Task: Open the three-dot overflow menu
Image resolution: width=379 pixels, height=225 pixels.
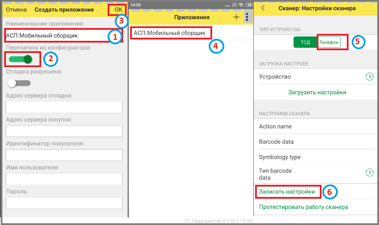Action: click(x=247, y=17)
